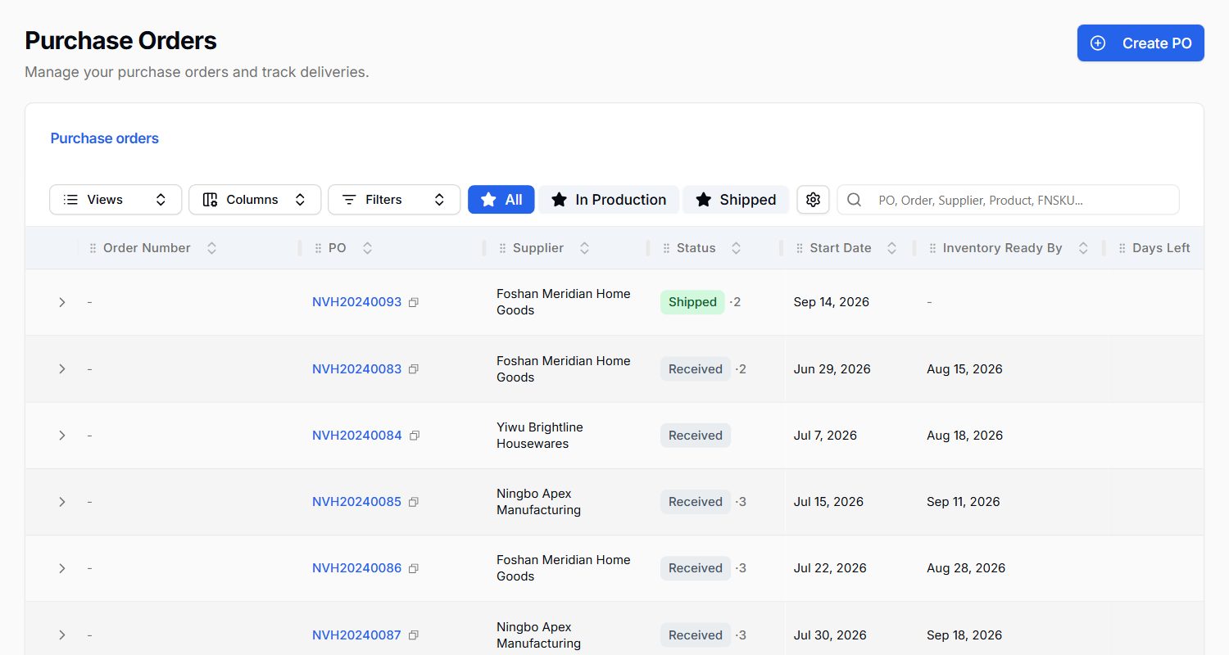Expand row for PO NVH20240087
The height and width of the screenshot is (655, 1229).
pos(61,635)
